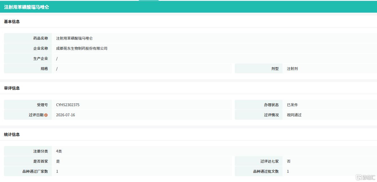Click the 剂型 value 注射剂

(292, 69)
